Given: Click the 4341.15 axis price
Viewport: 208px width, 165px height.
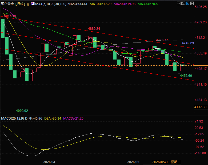Looking at the screenshot, I should coord(201,84).
